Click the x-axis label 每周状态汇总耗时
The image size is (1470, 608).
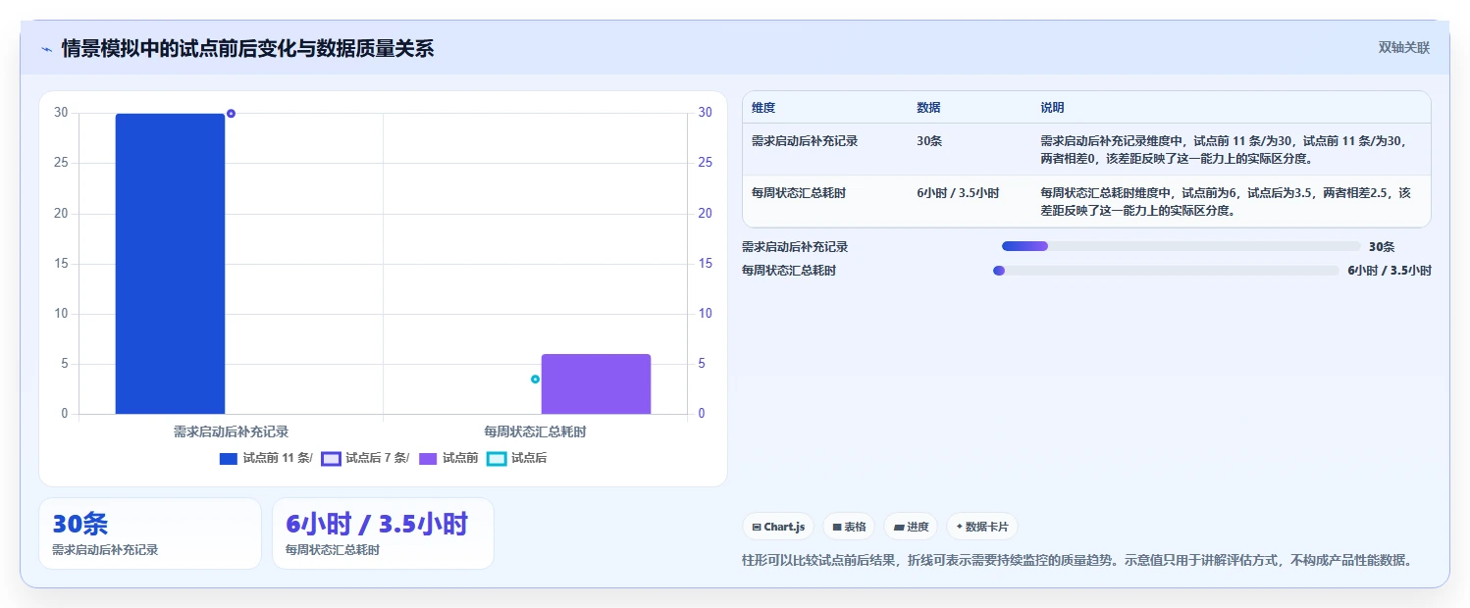pos(535,431)
